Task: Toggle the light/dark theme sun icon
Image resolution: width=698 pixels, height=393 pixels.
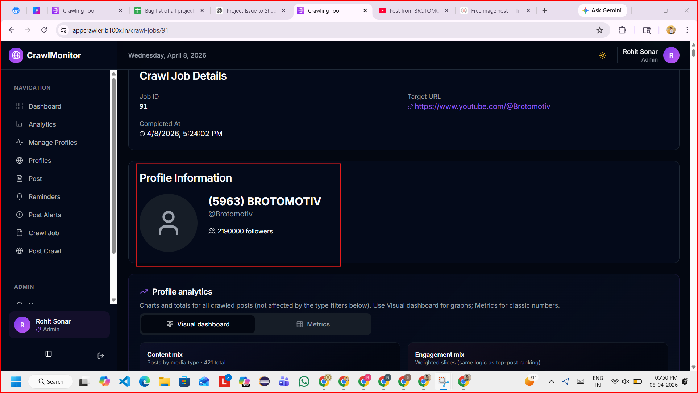Action: tap(602, 55)
